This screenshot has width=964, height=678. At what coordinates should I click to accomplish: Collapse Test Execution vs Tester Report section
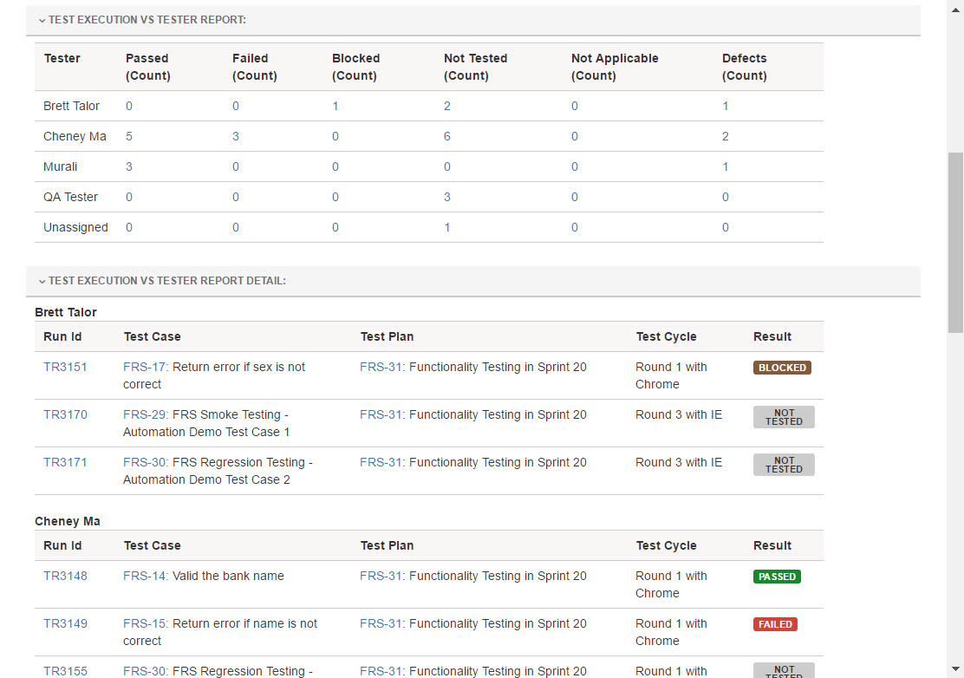42,20
